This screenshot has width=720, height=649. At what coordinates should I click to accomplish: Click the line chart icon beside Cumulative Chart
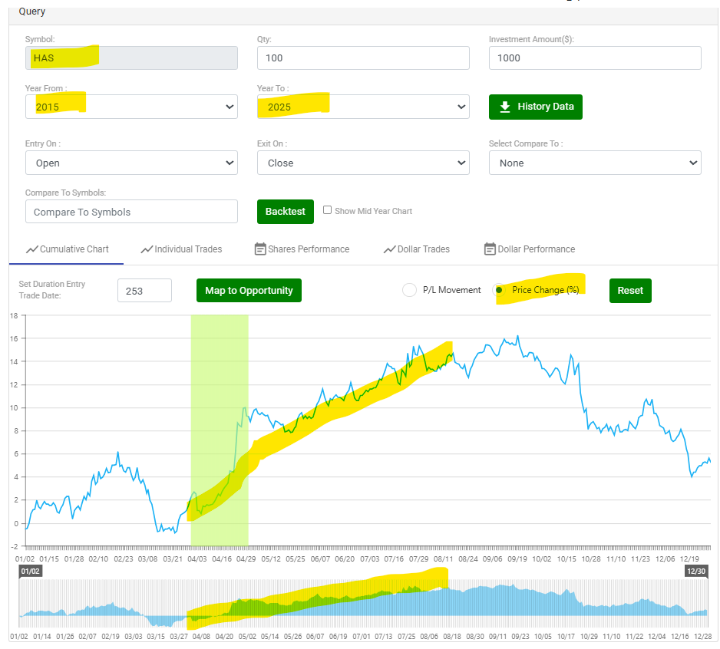point(32,249)
